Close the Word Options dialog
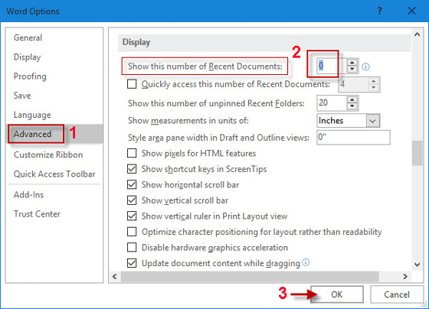 coord(411,11)
